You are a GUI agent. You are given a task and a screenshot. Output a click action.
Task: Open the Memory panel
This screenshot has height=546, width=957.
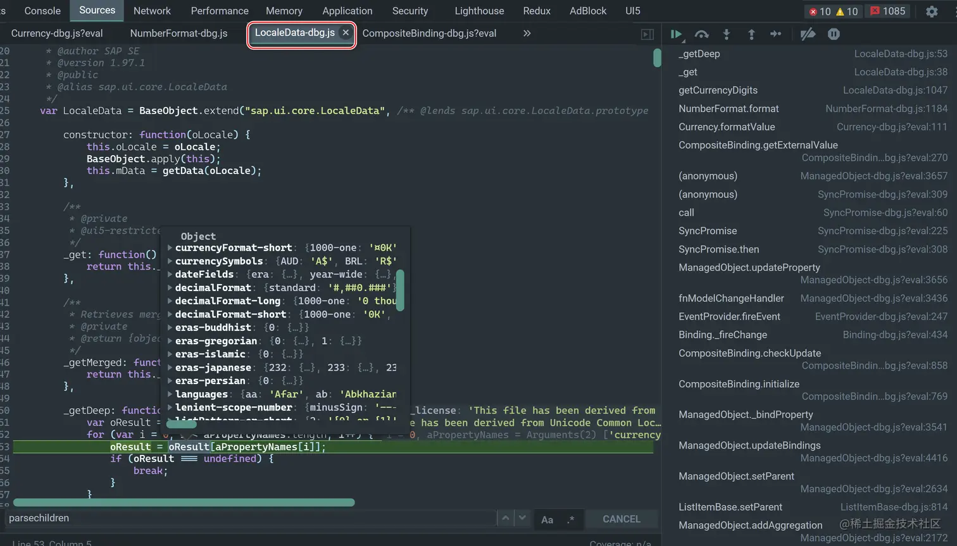pos(284,11)
